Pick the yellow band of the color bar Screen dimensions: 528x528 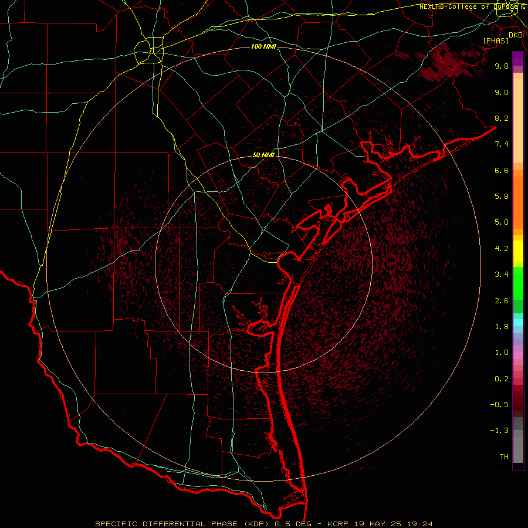[x=518, y=251]
